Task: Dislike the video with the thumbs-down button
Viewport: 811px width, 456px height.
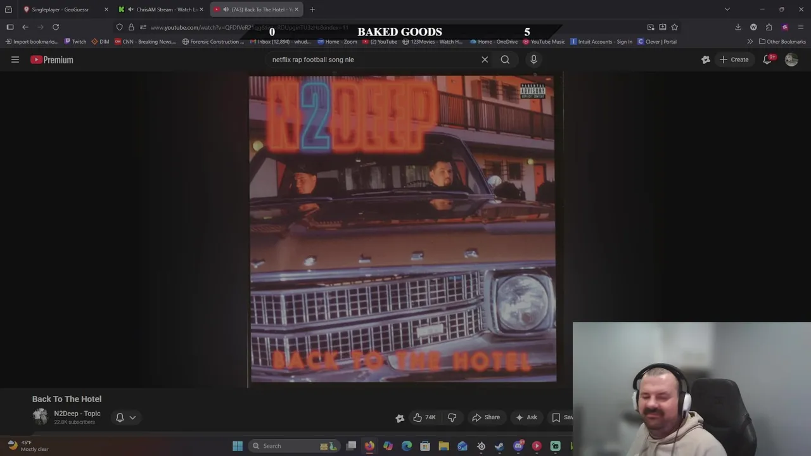Action: click(x=452, y=417)
